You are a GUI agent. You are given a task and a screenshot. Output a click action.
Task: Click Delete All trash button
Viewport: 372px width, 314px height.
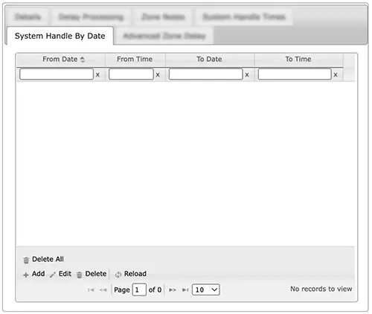coord(43,260)
